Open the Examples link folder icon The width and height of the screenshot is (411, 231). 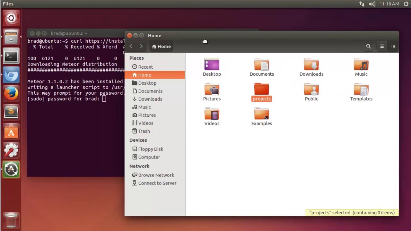262,114
